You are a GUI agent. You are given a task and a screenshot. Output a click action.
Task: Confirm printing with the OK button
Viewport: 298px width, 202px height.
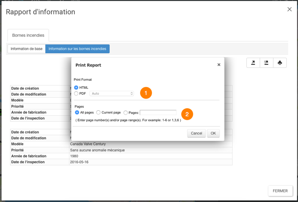(213, 133)
